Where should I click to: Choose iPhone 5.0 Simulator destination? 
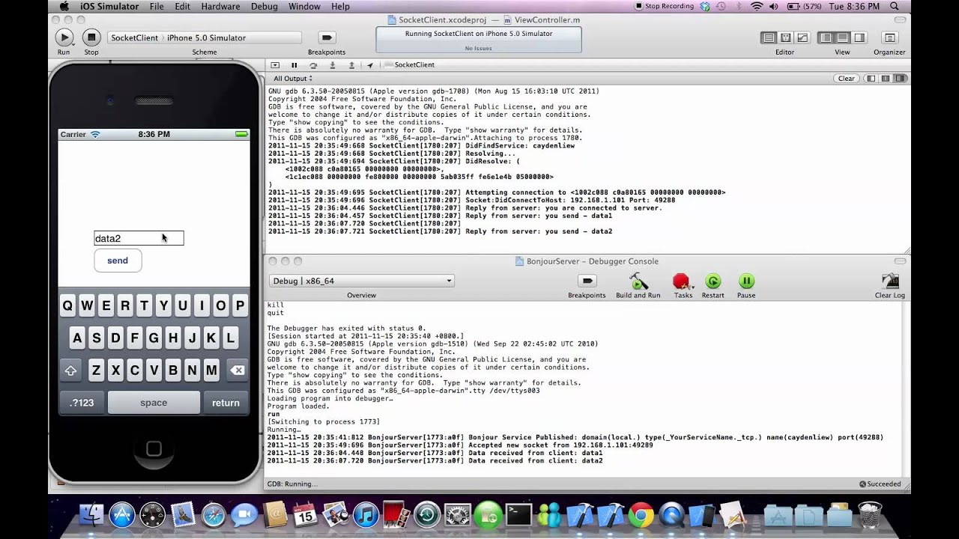[206, 37]
